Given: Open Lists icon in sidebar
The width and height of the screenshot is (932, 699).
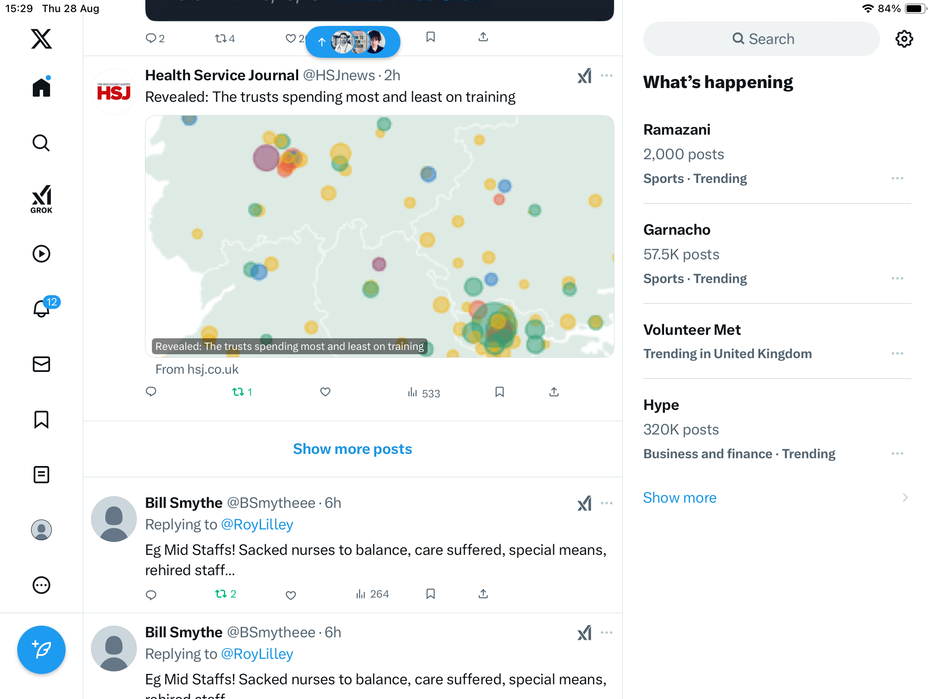Looking at the screenshot, I should click(x=41, y=475).
